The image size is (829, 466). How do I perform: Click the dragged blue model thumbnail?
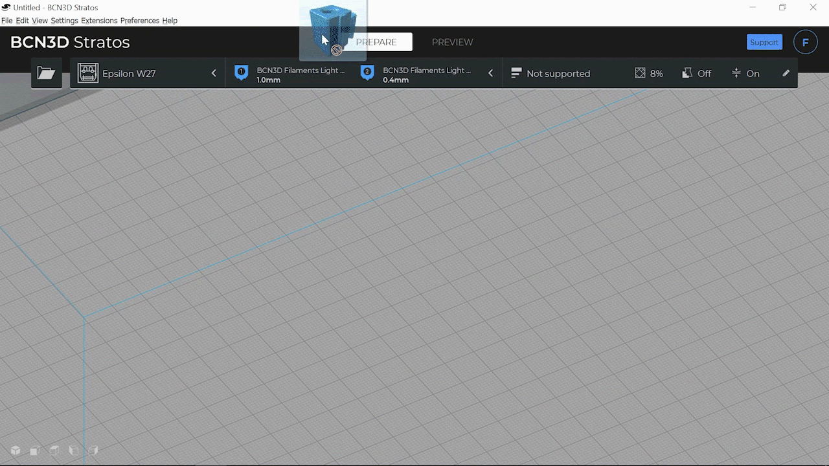click(333, 30)
